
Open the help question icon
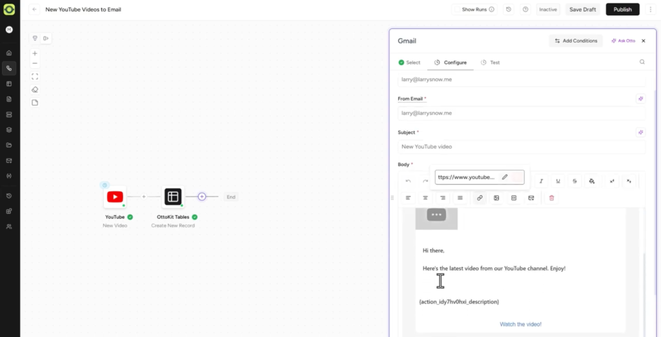click(x=525, y=9)
